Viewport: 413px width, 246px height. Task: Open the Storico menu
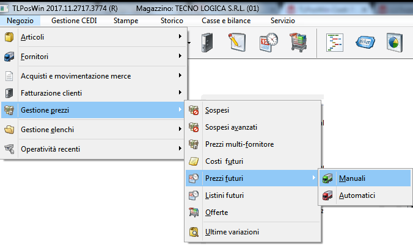[x=172, y=21]
